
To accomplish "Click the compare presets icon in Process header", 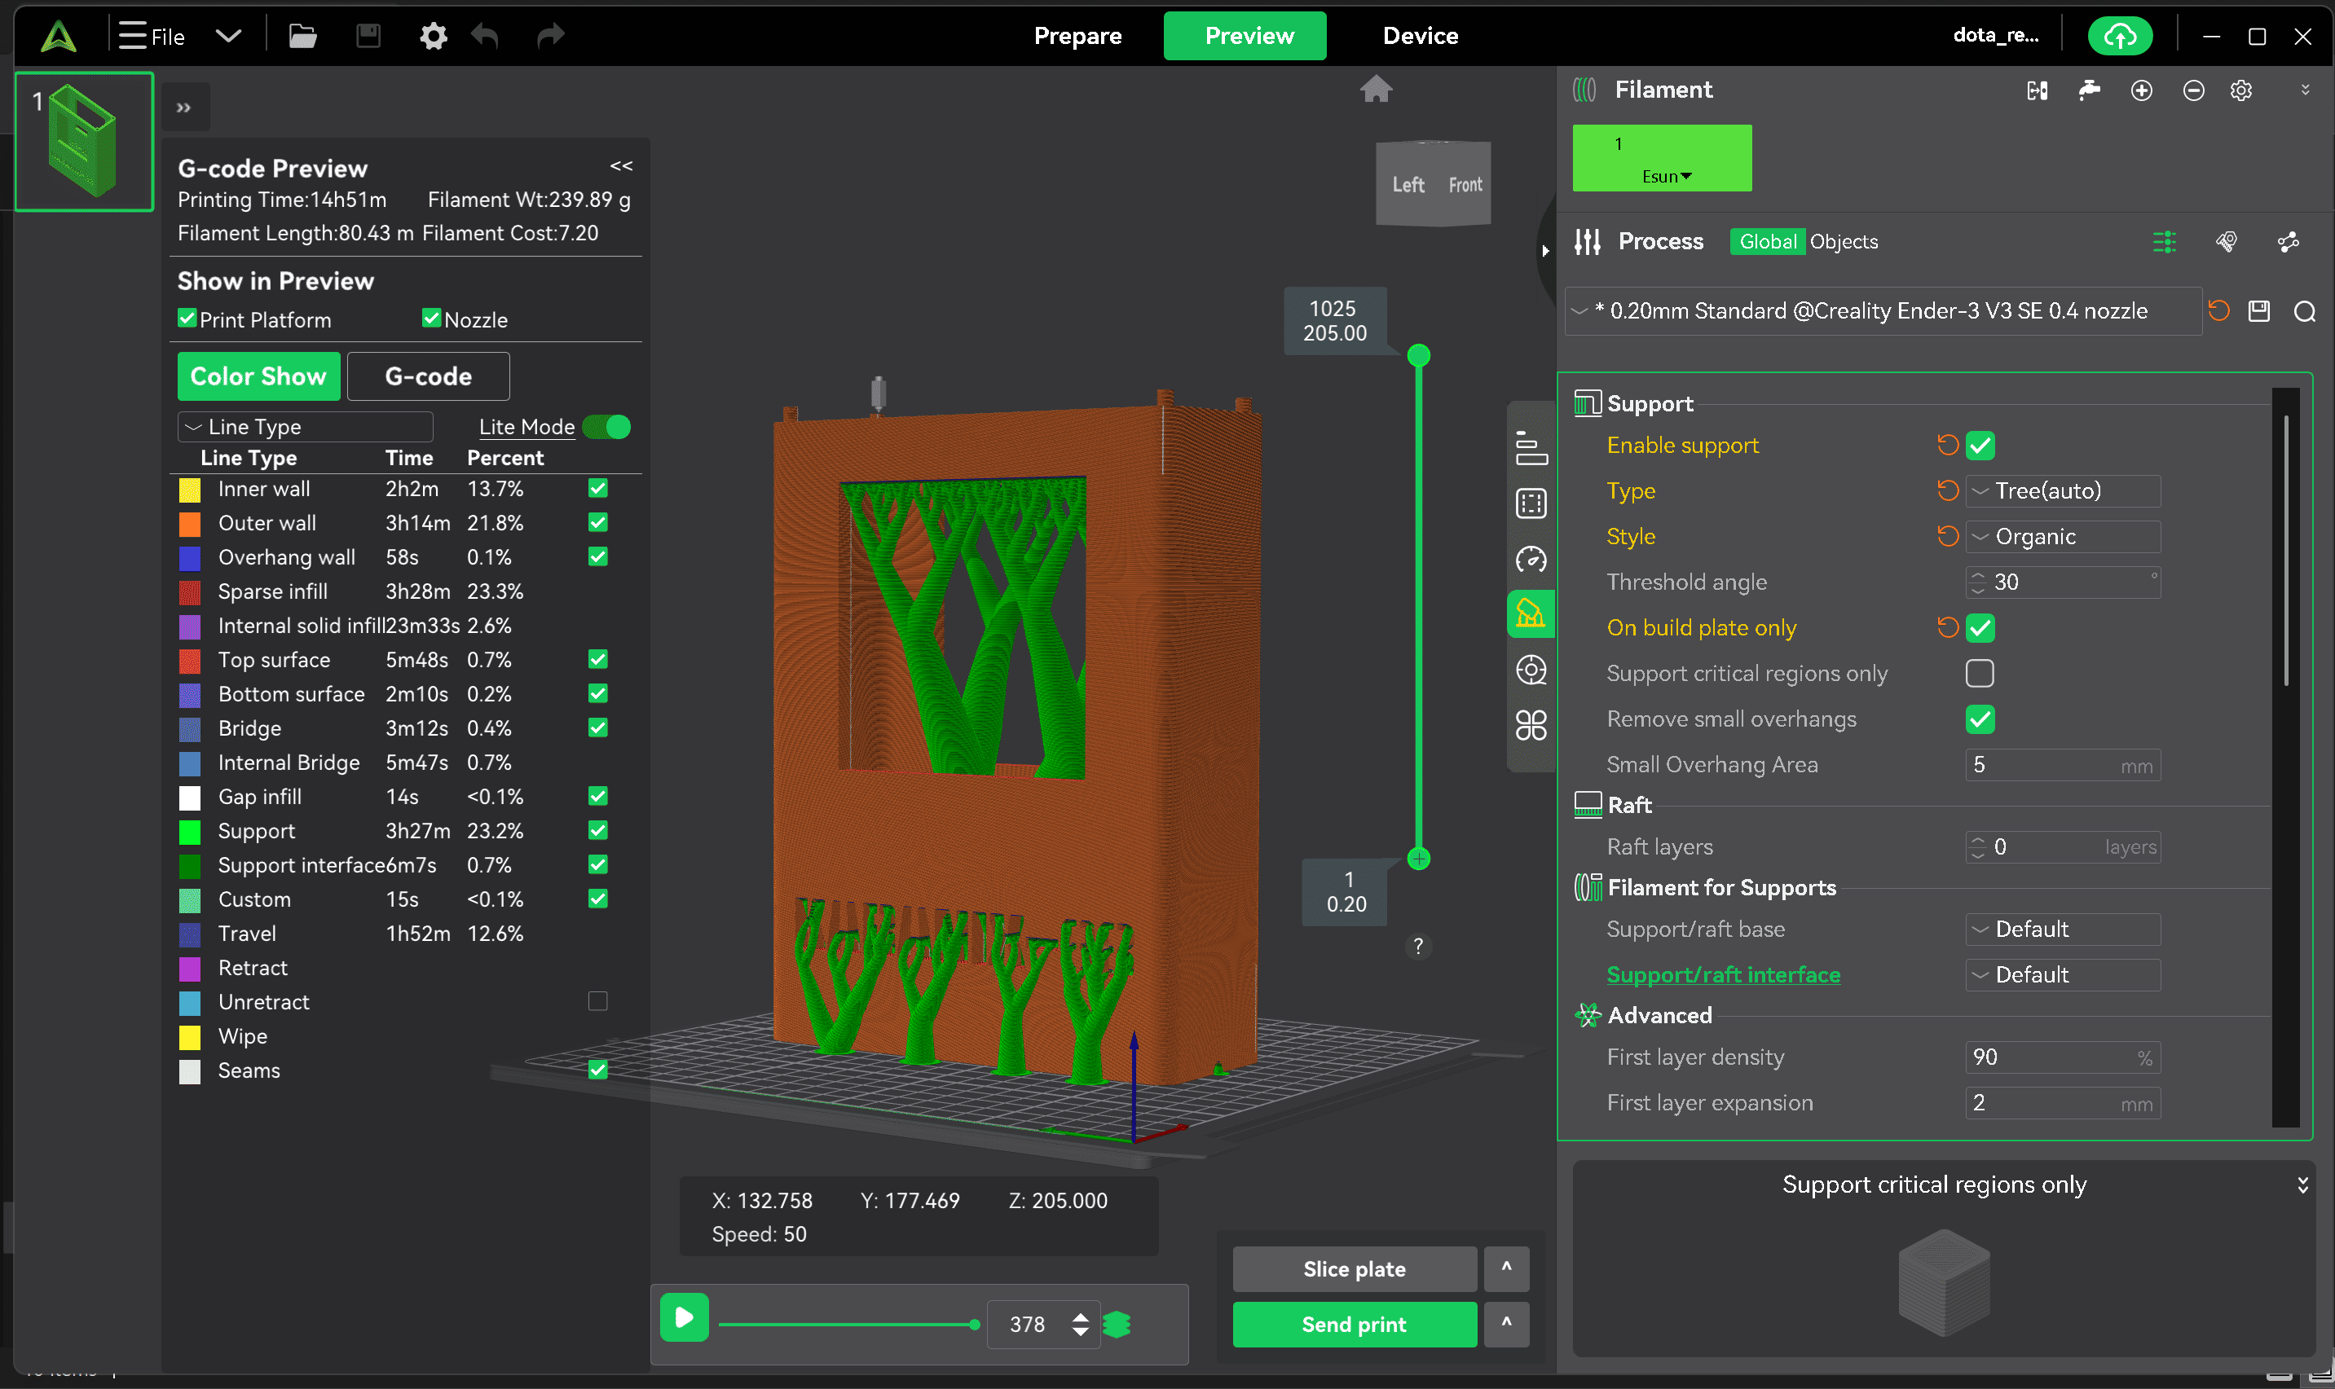I will click(x=2226, y=243).
